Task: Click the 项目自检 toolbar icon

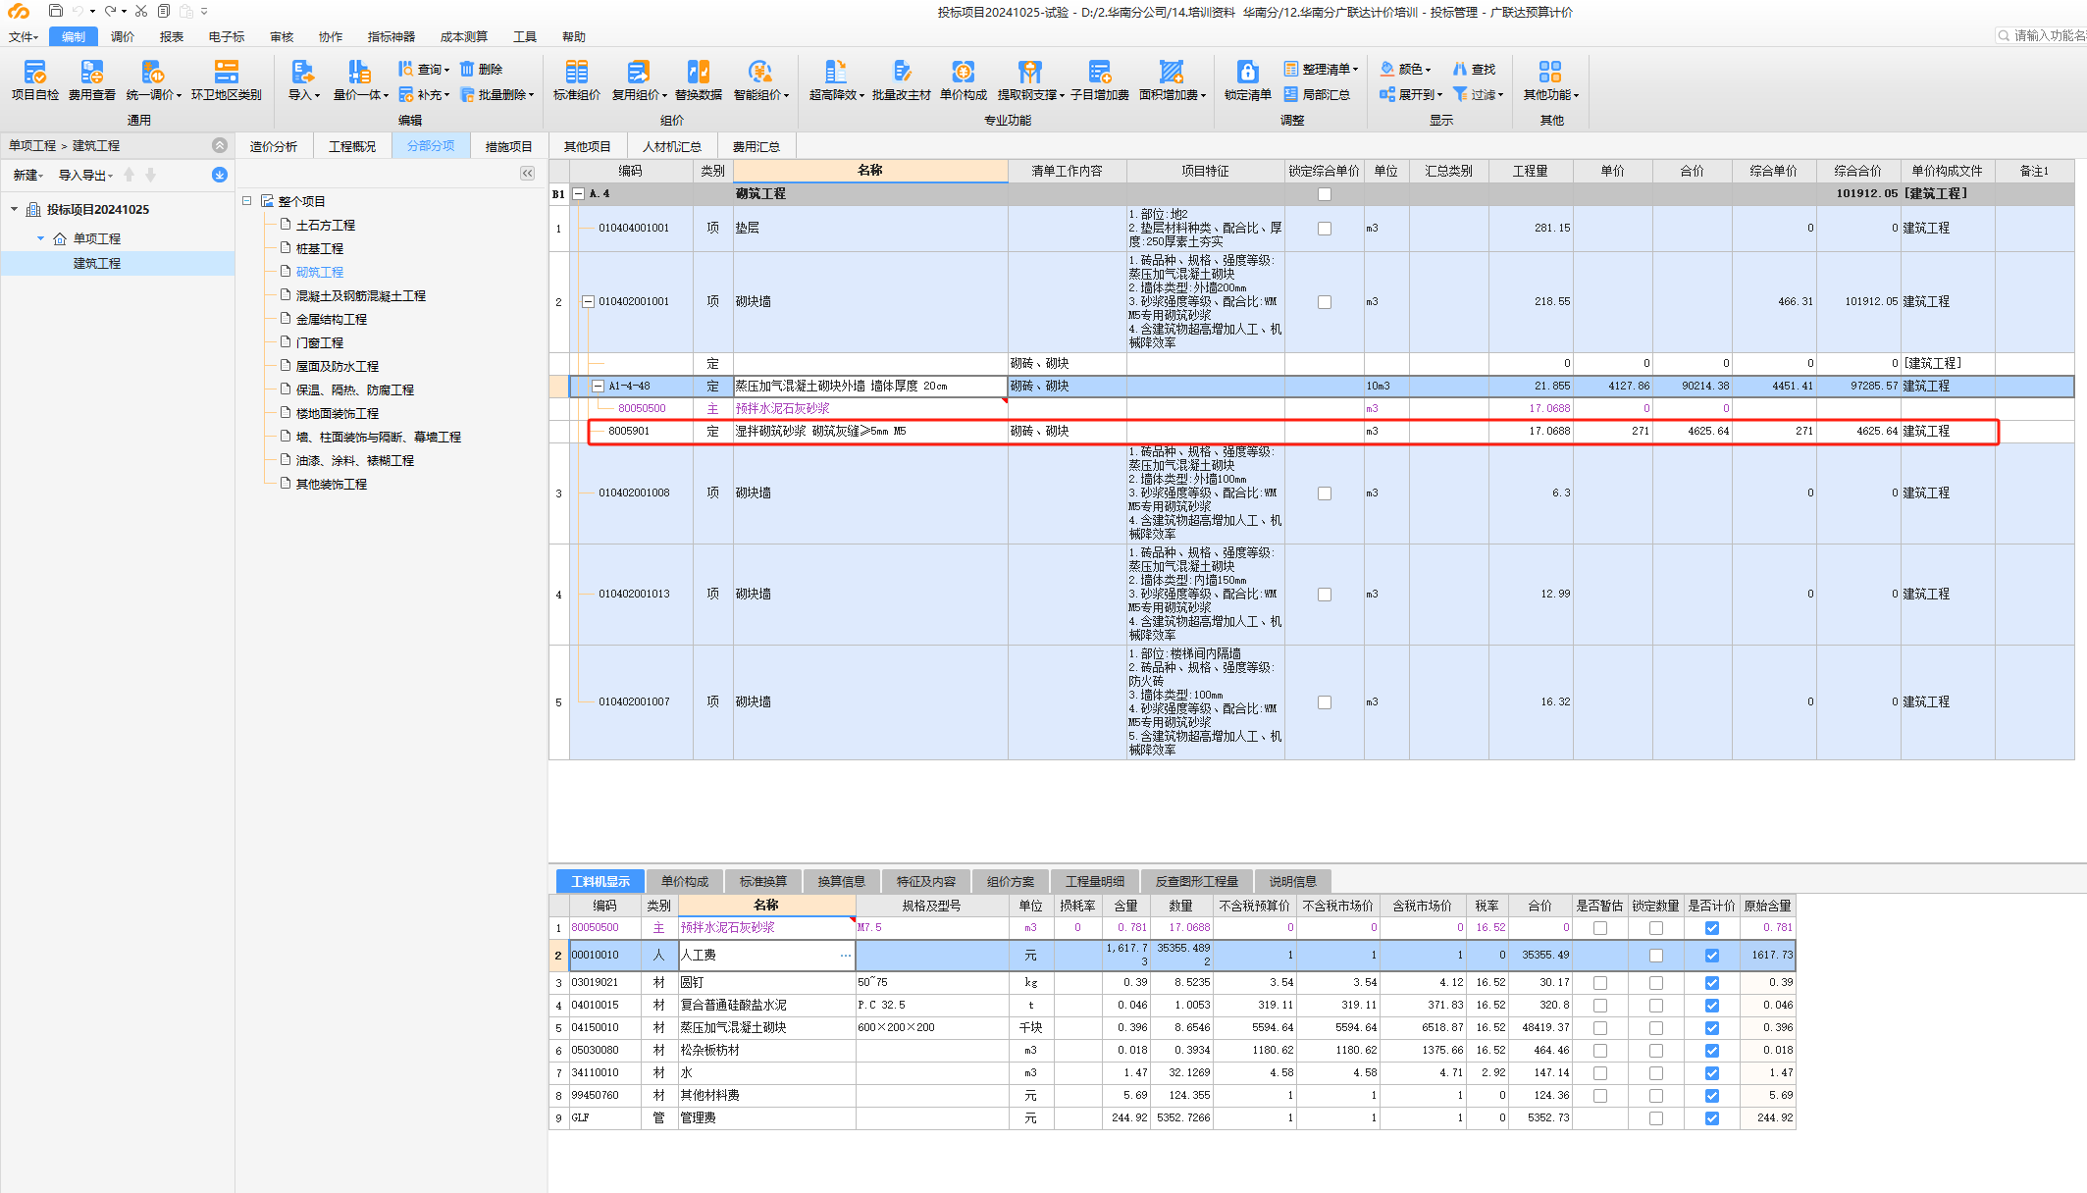Action: [x=35, y=73]
